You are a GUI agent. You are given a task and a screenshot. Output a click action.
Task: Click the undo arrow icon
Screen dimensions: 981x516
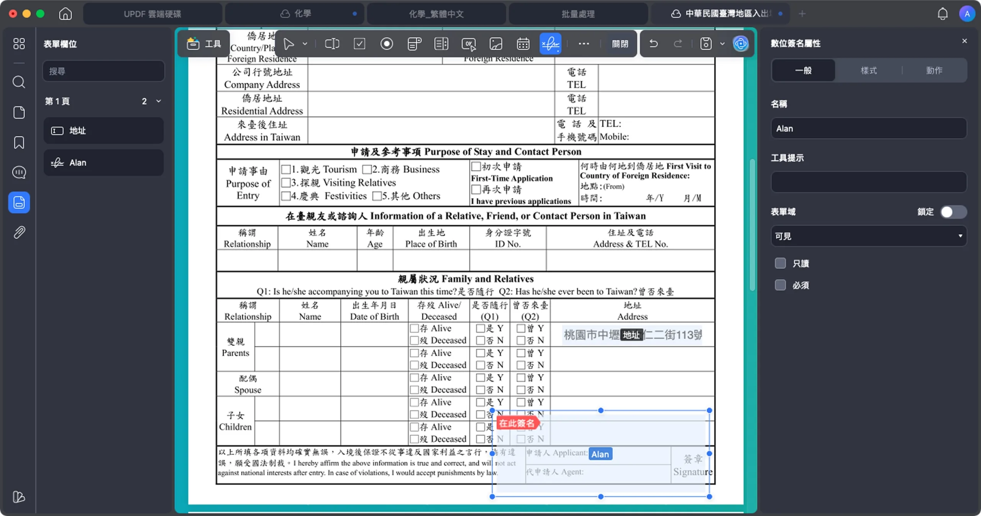(x=654, y=44)
